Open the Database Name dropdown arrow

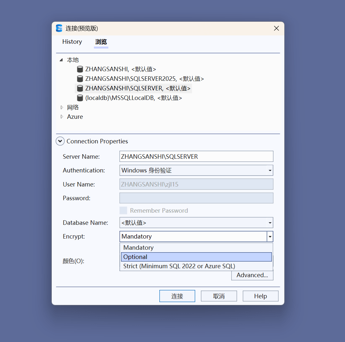coord(270,223)
